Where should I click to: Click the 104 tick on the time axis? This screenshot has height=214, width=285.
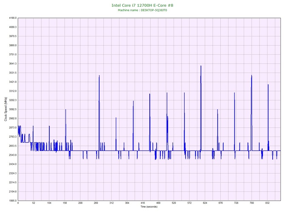point(49,203)
